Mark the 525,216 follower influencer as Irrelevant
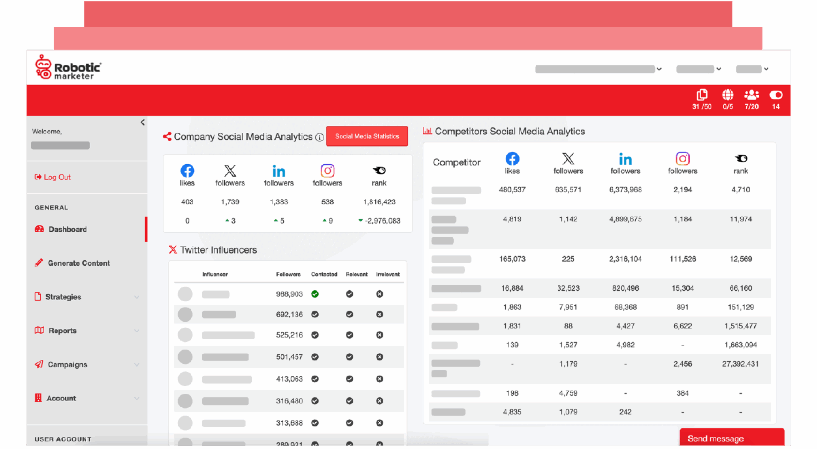 tap(379, 335)
